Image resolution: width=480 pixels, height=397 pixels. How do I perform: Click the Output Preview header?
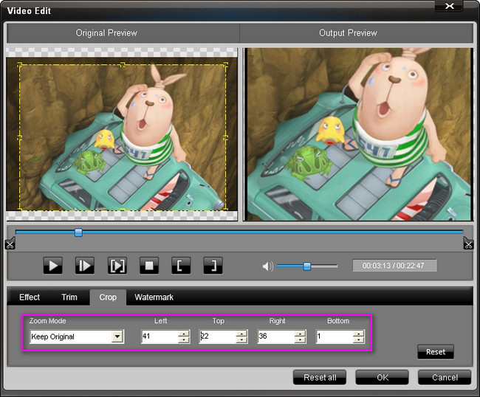348,32
